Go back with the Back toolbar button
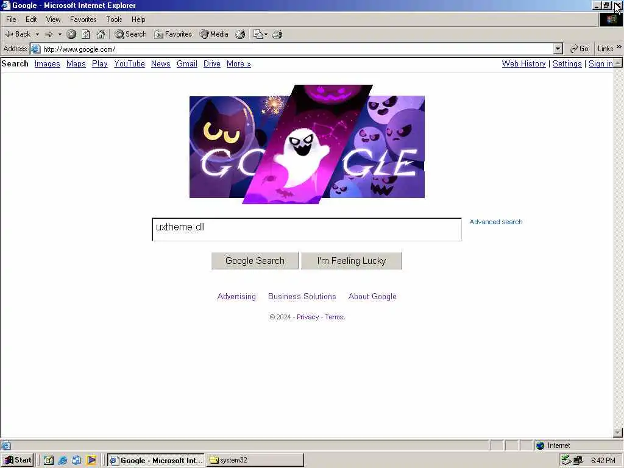 pyautogui.click(x=18, y=34)
